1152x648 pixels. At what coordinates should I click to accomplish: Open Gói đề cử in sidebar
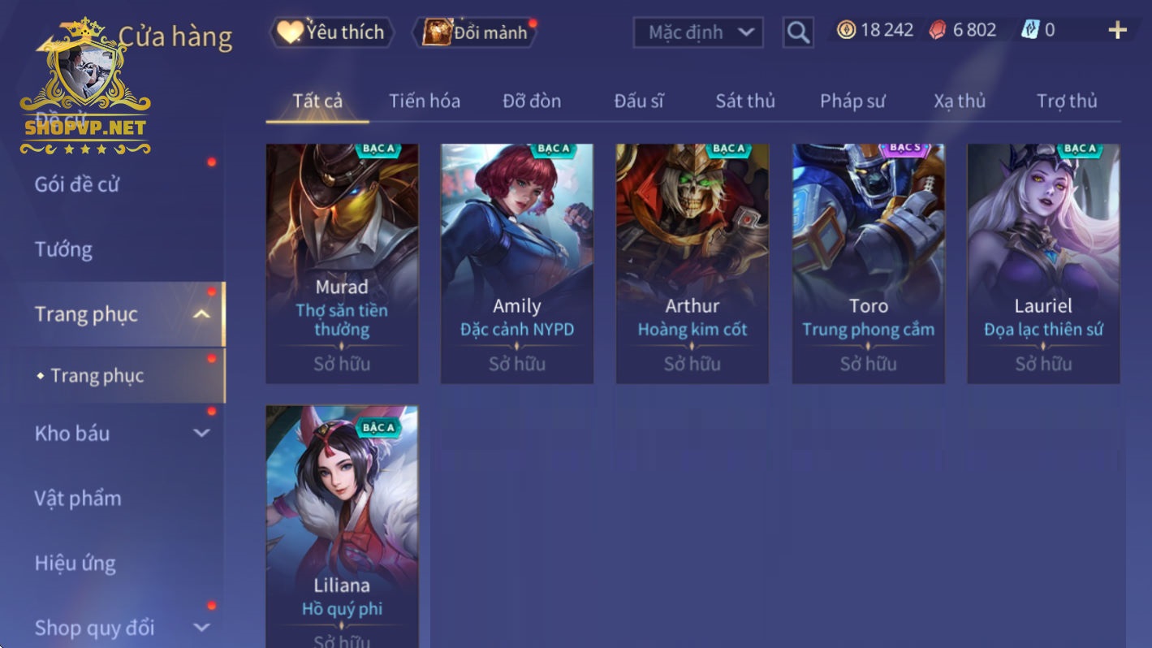coord(76,184)
